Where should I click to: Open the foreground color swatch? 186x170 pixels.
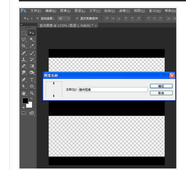click(25, 100)
